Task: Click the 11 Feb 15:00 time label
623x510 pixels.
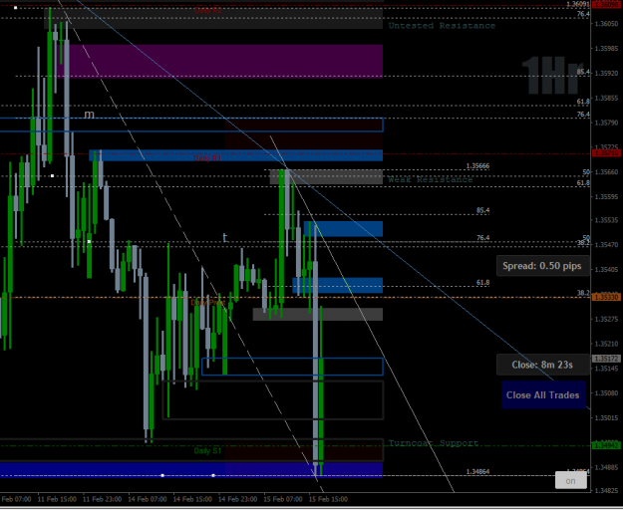Action: click(x=57, y=499)
